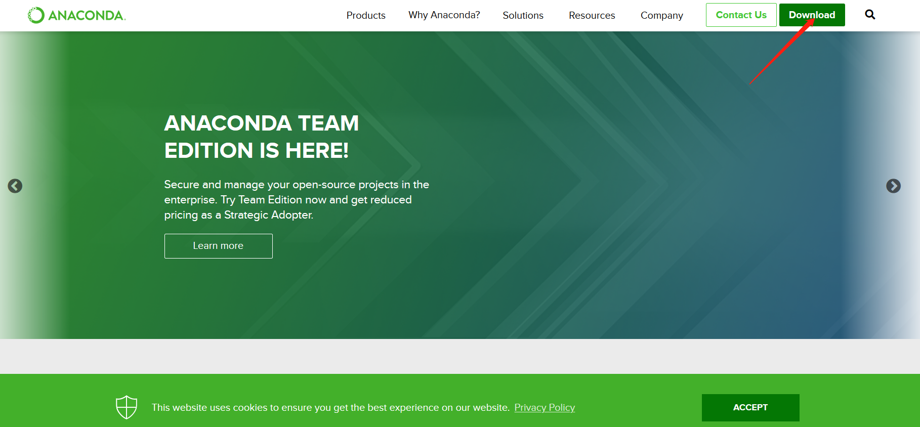The width and height of the screenshot is (920, 427).
Task: Click the green Download button
Action: [x=812, y=15]
